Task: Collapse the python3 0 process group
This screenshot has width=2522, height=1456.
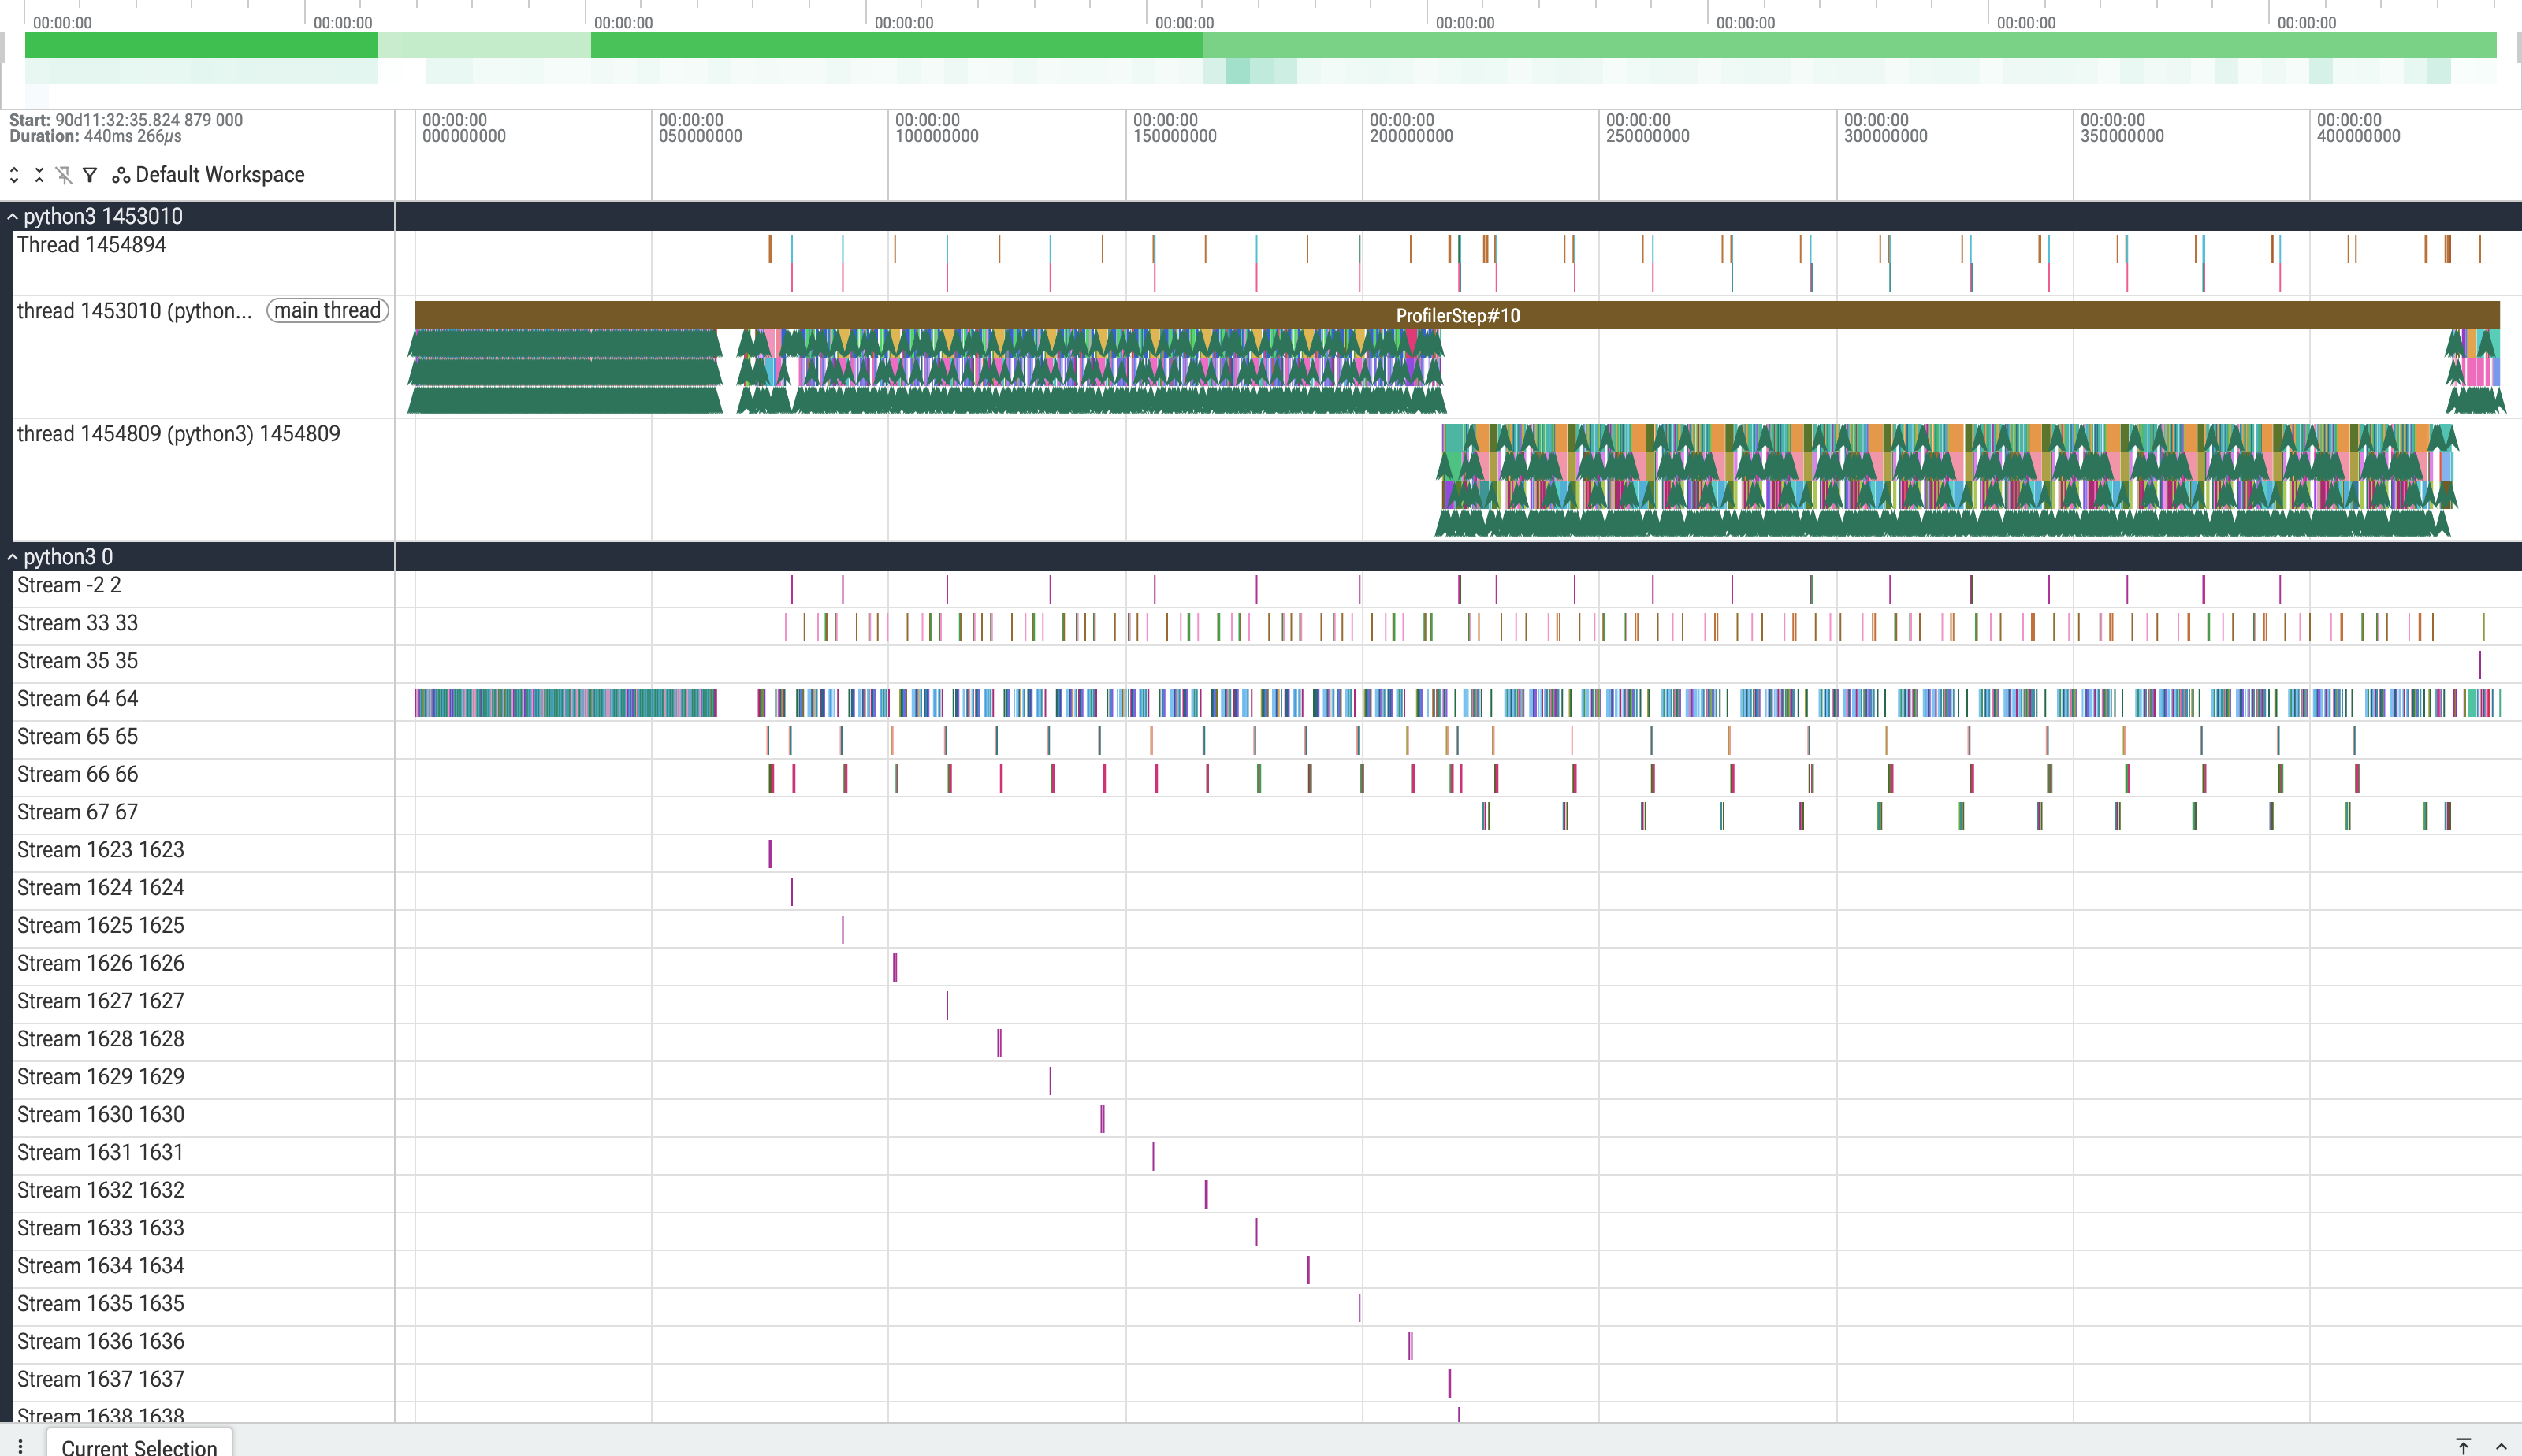Action: [x=13, y=557]
